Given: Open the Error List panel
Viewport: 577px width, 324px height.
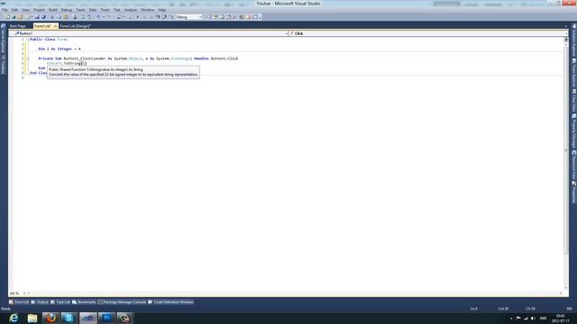Looking at the screenshot, I should pyautogui.click(x=19, y=302).
